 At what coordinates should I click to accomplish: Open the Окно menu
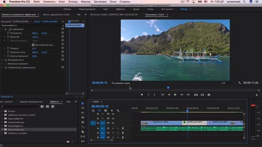coord(113,2)
